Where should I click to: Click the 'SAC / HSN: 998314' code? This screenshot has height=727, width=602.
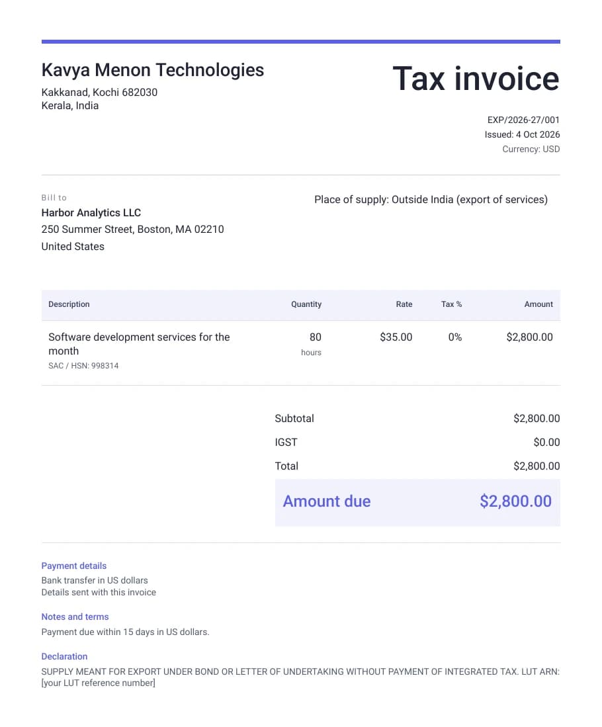[x=83, y=366]
